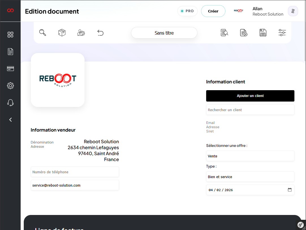Open the Bien et service type dropdown
This screenshot has width=306, height=230.
(250, 177)
